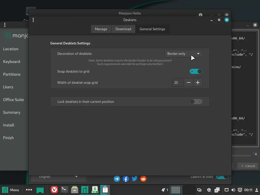The height and width of the screenshot is (195, 260).
Task: Switch to Desklets clipboard taskbar item
Action: pyautogui.click(x=105, y=190)
